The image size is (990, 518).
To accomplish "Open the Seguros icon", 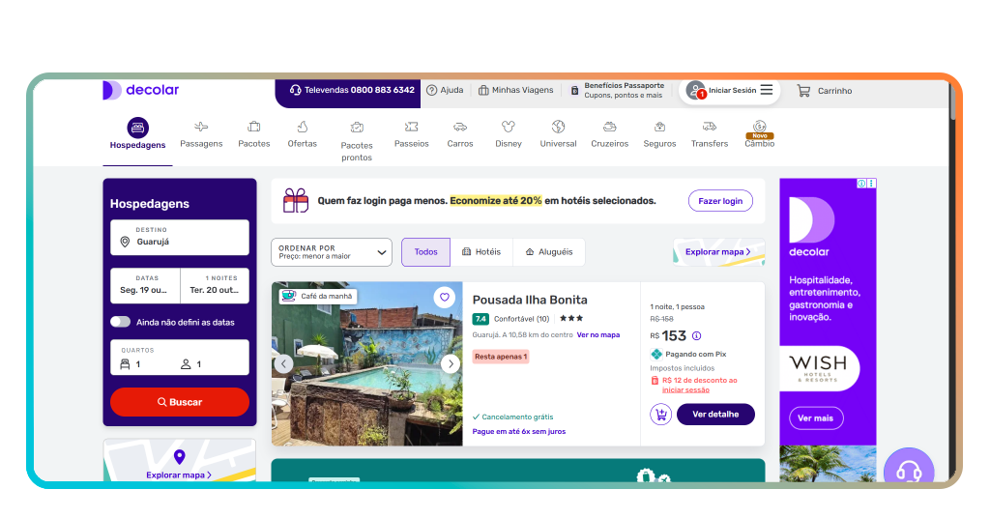I will [659, 127].
